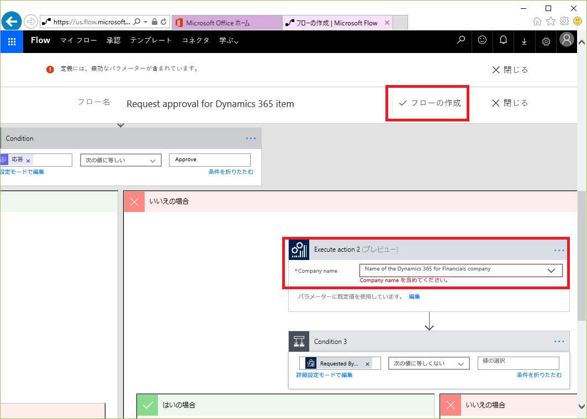Open the app launcher waffle icon
The height and width of the screenshot is (419, 587).
(x=12, y=41)
